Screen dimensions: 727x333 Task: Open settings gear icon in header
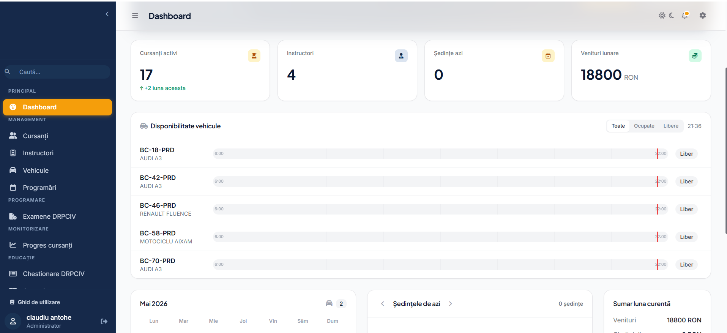tap(703, 16)
